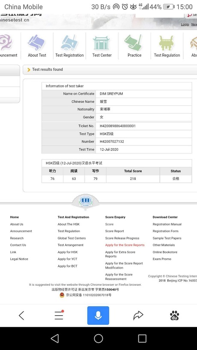This screenshot has height=350, width=197.
Task: Select the HSK四级 test type value
Action: tap(107, 134)
